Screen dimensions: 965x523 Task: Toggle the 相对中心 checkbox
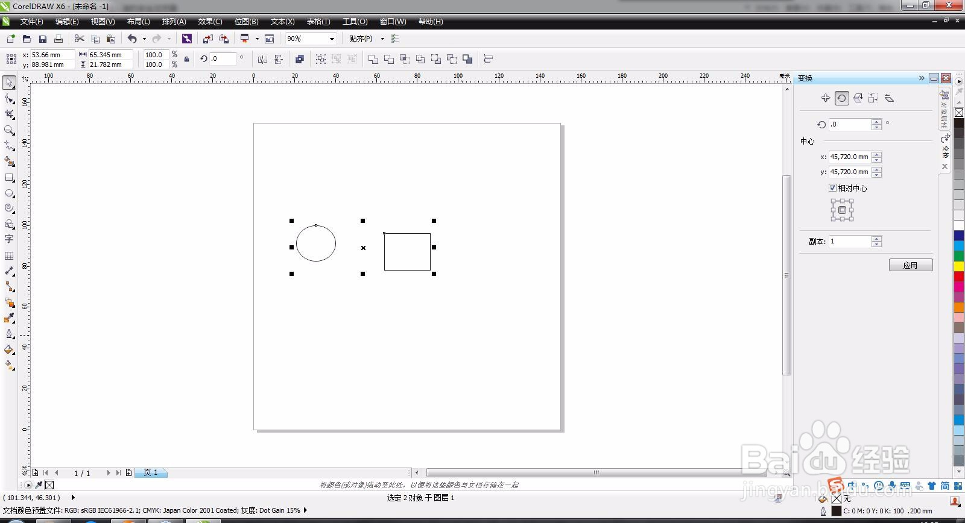832,188
